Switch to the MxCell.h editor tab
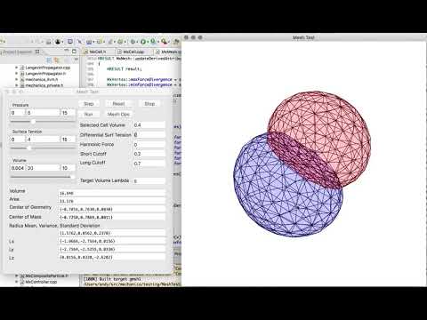Image resolution: width=427 pixels, height=320 pixels. point(98,52)
